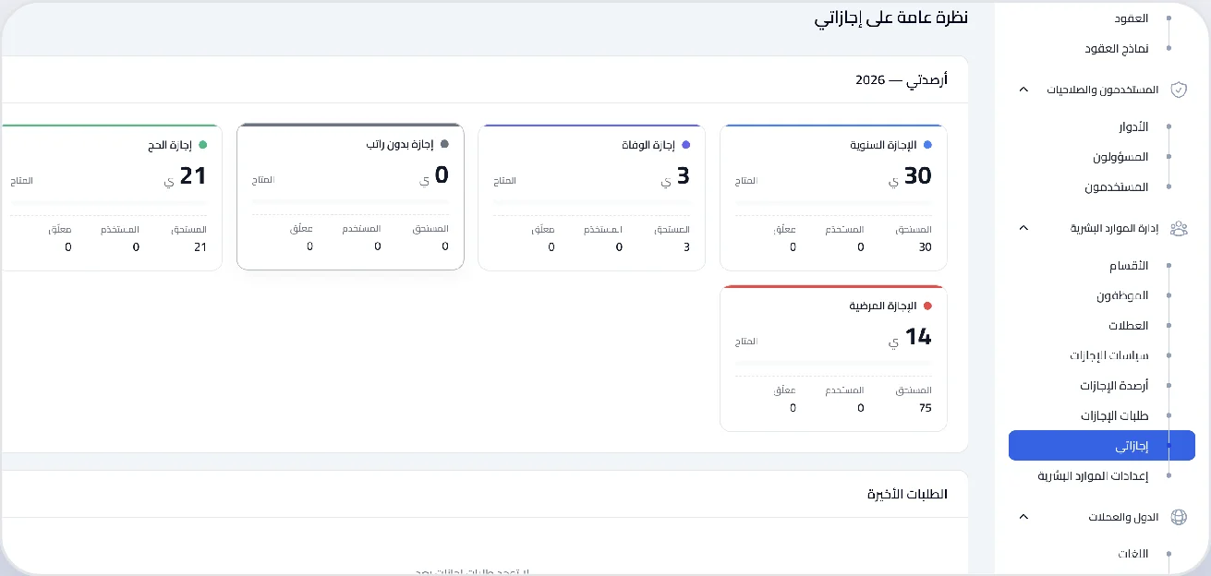Open الأقسام in the sidebar

[1129, 266]
